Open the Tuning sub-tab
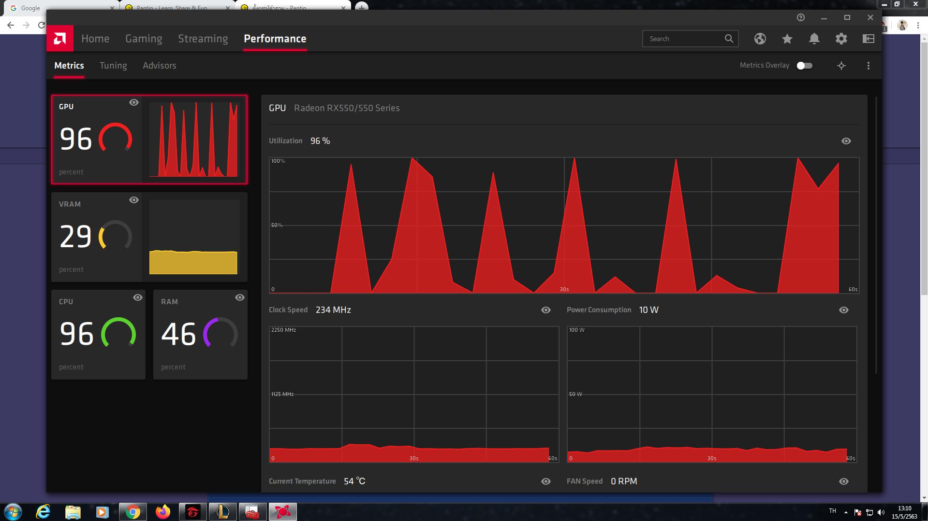The width and height of the screenshot is (928, 521). point(113,66)
